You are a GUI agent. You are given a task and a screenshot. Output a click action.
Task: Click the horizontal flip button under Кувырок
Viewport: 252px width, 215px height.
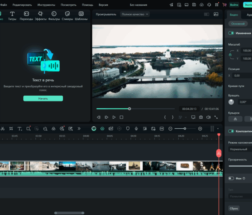click(x=235, y=119)
